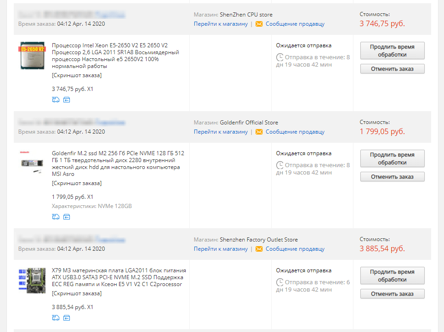Open the X79 M3 motherboard product thumbnail

pos(32,281)
